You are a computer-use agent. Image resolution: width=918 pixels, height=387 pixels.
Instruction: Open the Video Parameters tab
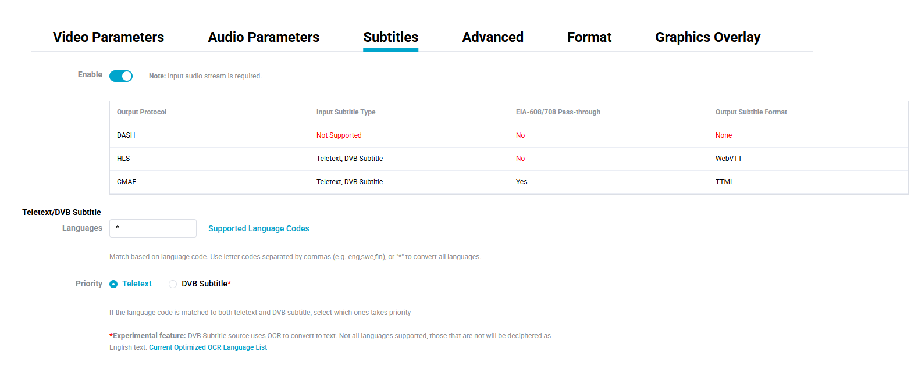[108, 37]
